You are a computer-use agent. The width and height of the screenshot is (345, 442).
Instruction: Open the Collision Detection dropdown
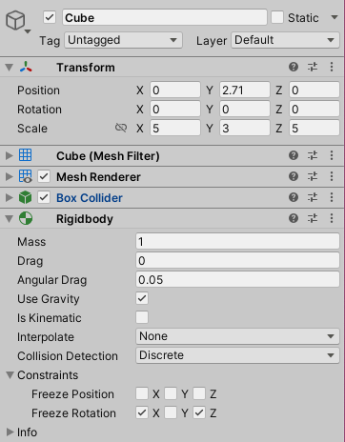(237, 355)
